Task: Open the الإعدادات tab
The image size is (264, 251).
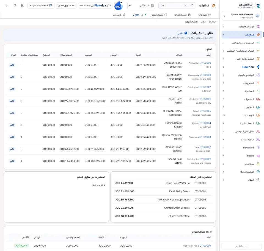Action: click(119, 15)
